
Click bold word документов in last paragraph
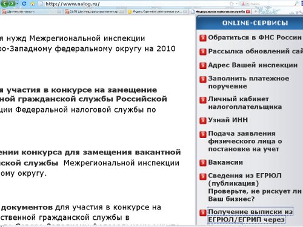27,207
